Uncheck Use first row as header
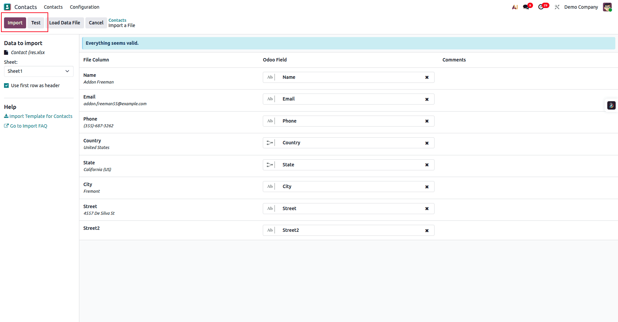The height and width of the screenshot is (322, 618). tap(6, 85)
